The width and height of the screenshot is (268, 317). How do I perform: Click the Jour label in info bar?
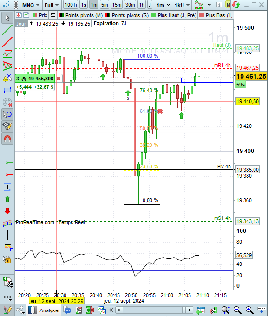point(21,24)
